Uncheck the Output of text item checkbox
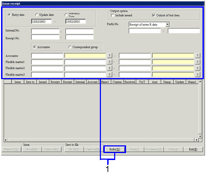Image resolution: width=206 pixels, height=175 pixels. point(153,15)
